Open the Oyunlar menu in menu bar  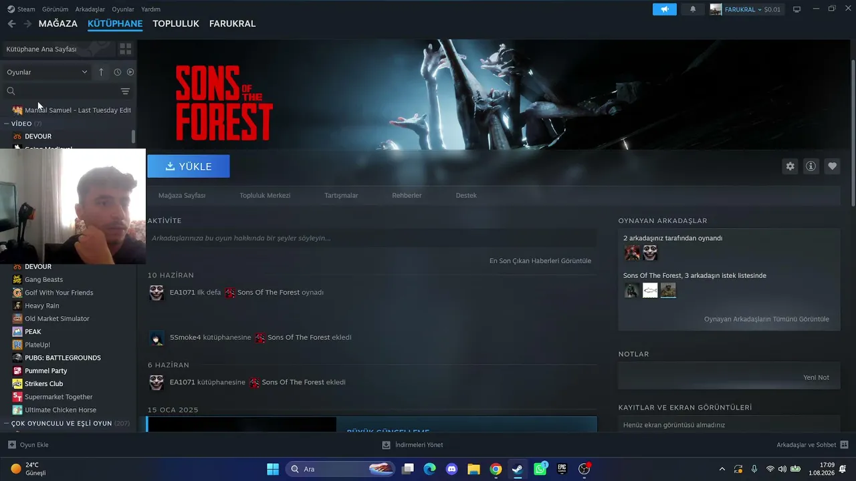123,9
